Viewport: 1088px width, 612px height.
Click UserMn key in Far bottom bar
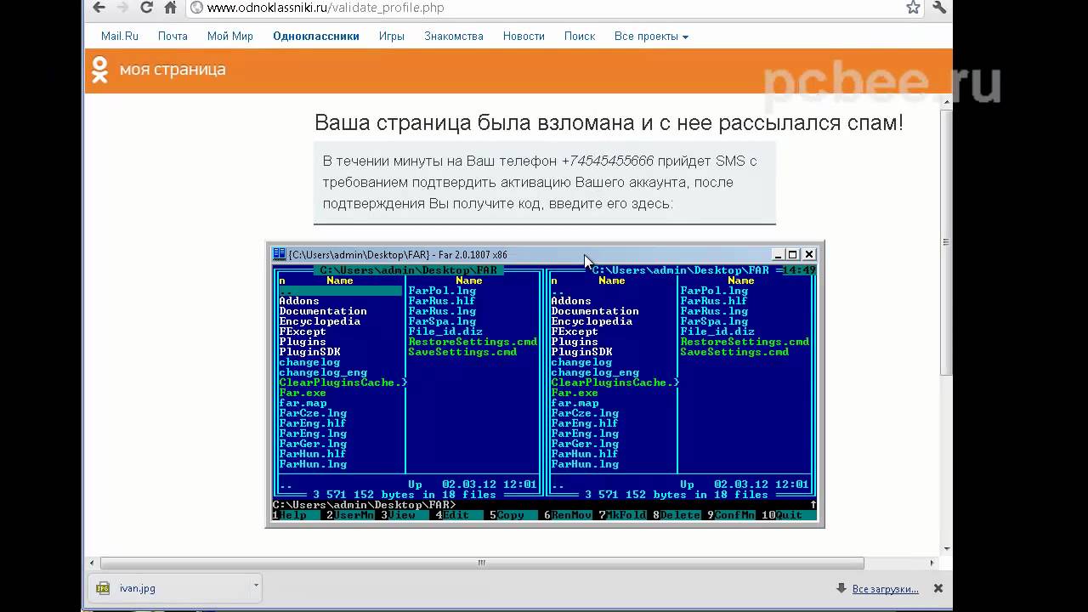[350, 515]
